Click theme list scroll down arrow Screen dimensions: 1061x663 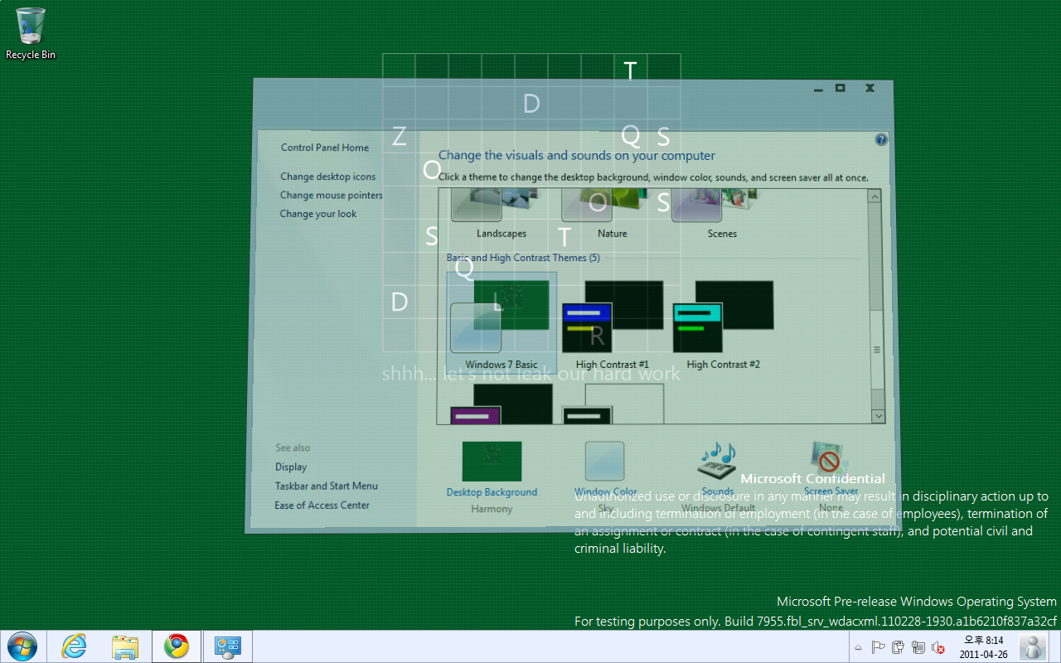click(x=878, y=416)
